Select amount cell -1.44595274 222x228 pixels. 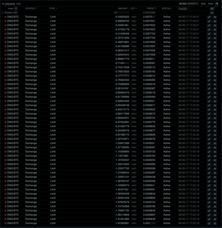[122, 185]
